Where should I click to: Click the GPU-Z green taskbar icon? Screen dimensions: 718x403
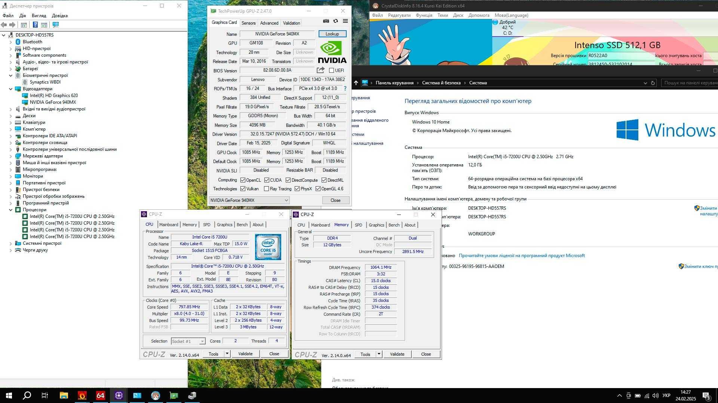(x=174, y=396)
